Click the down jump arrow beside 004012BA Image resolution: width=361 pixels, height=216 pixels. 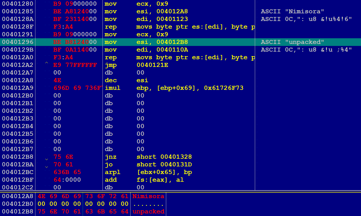pos(47,167)
